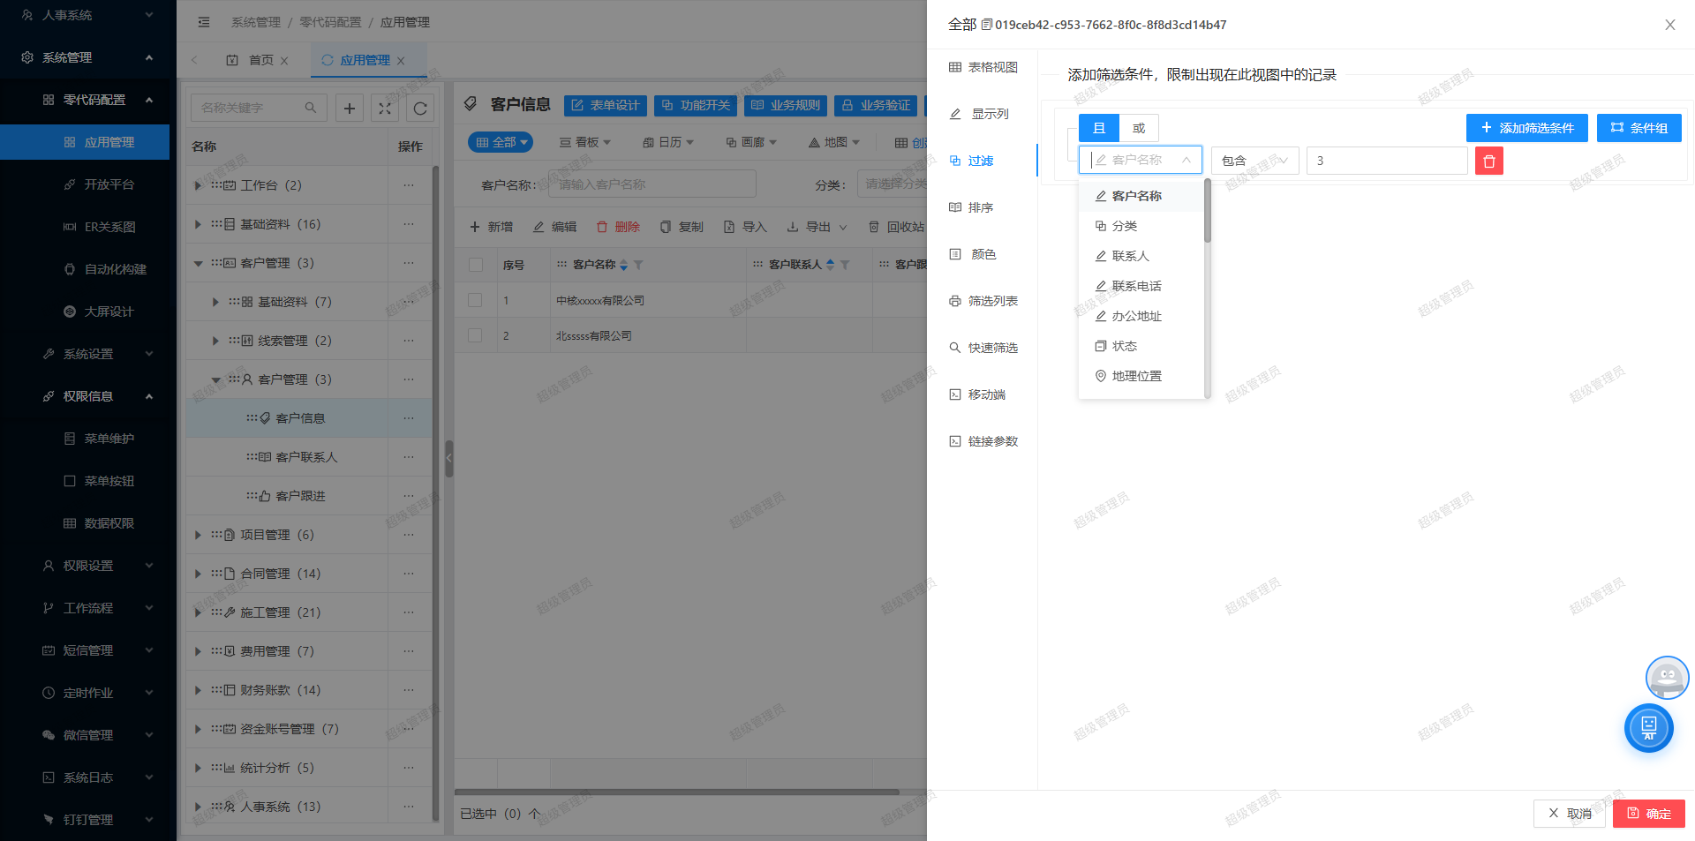1695x841 pixels.
Task: Click the table horizontal scrollbar
Action: [677, 792]
